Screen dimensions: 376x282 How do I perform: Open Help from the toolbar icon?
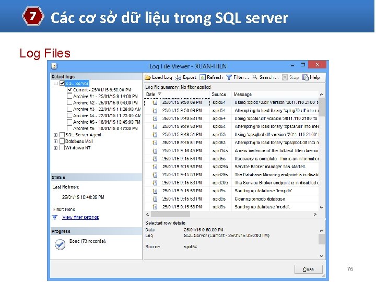pos(305,77)
